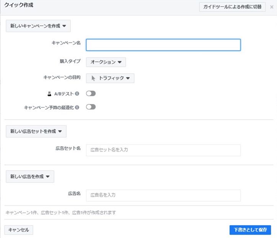Click the 広告セット名 label
The image size is (277, 238).
[x=68, y=148]
